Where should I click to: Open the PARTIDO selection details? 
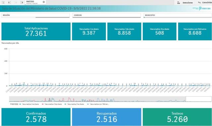(34, 2)
